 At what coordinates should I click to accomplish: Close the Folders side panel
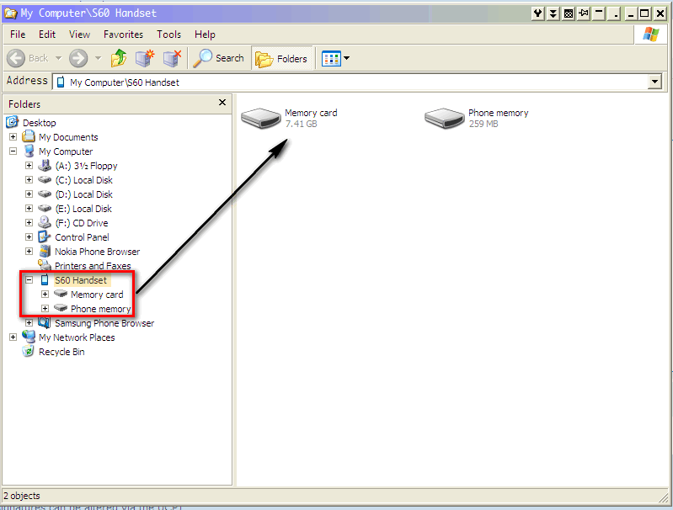click(222, 103)
